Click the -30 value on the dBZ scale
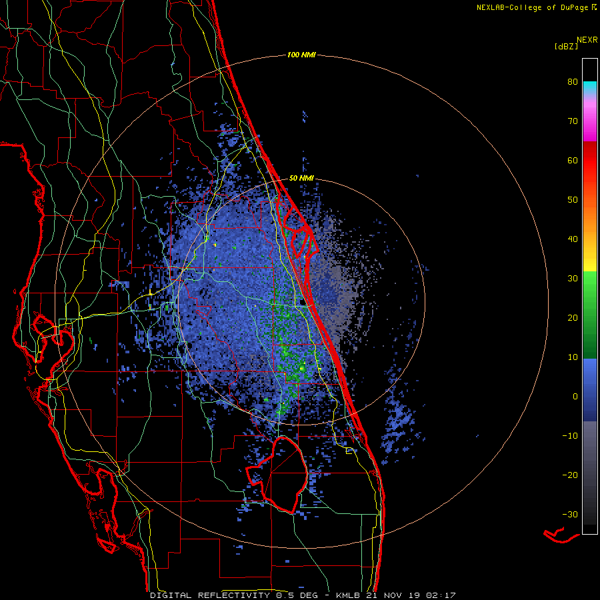The height and width of the screenshot is (600, 600). tap(570, 514)
